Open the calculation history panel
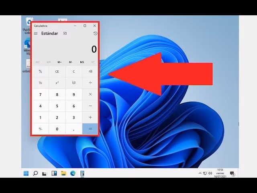The height and width of the screenshot is (193, 257). coord(95,33)
